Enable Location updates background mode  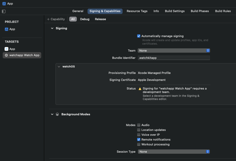click(139, 130)
